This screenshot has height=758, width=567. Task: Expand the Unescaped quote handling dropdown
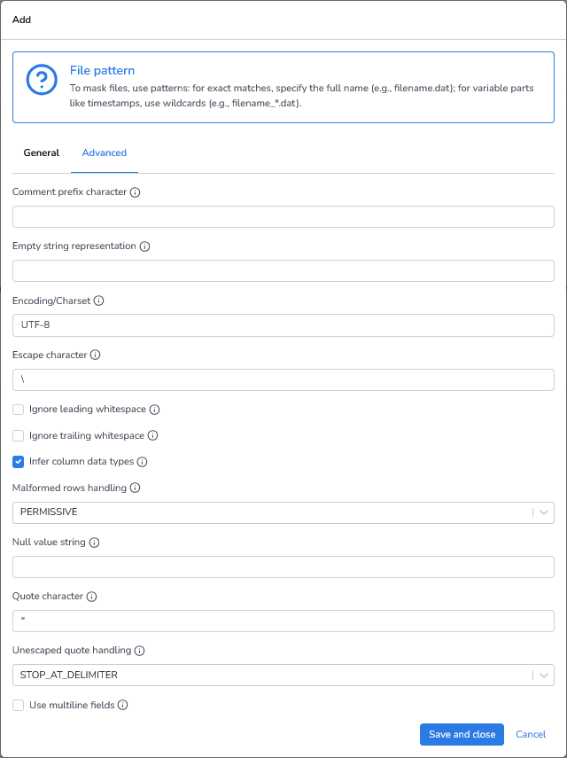[x=545, y=675]
